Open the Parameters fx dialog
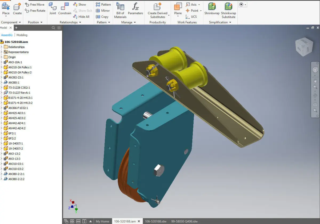320x224 pixels. tap(135, 9)
